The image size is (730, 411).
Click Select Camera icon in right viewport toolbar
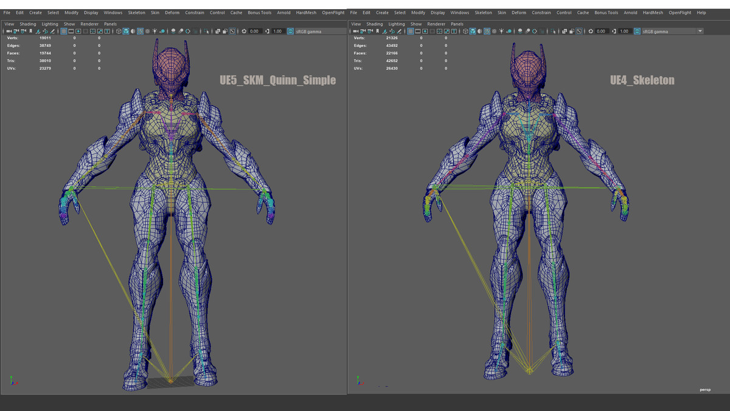pyautogui.click(x=356, y=31)
